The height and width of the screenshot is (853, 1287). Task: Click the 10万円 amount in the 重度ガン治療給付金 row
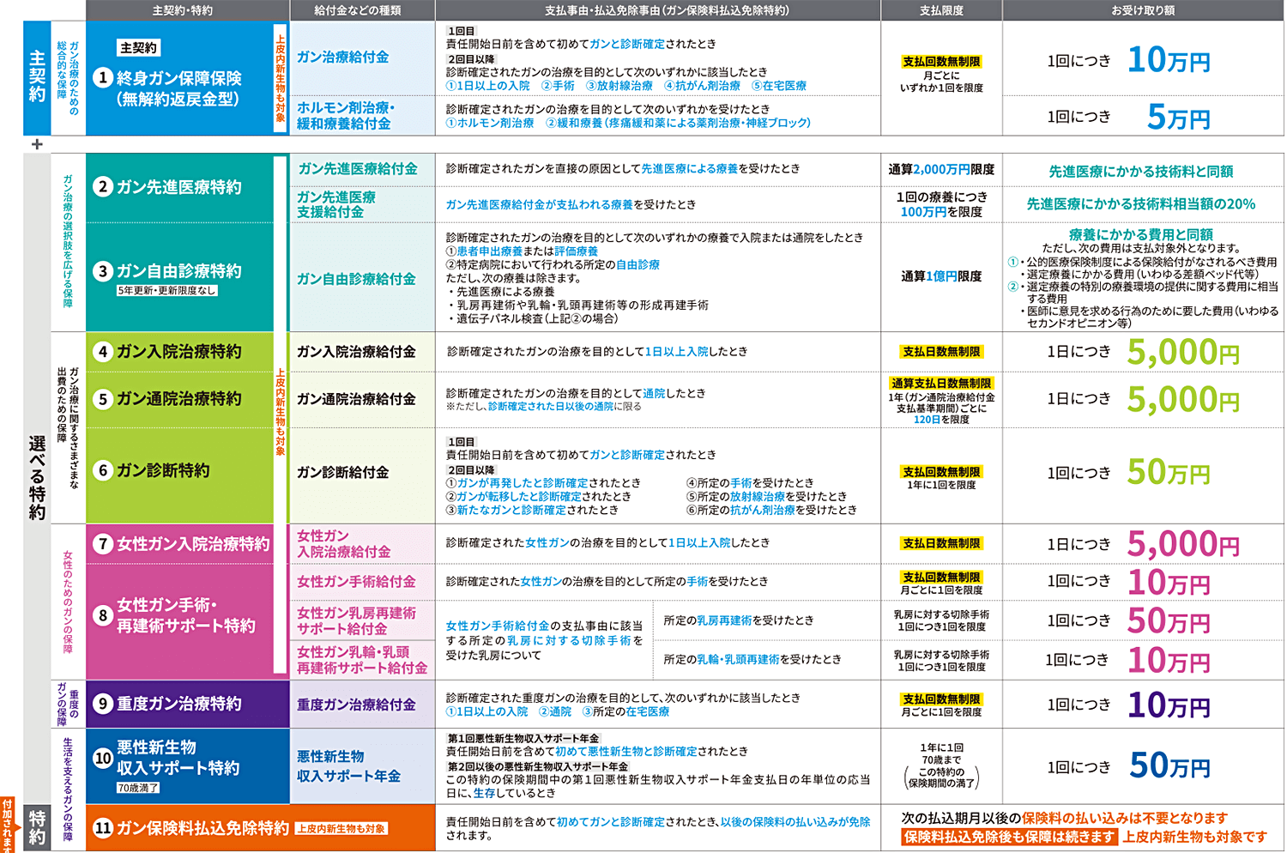click(1169, 705)
